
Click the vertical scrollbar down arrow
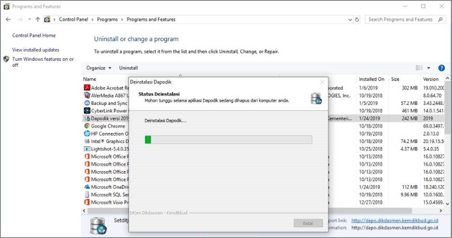click(x=447, y=204)
